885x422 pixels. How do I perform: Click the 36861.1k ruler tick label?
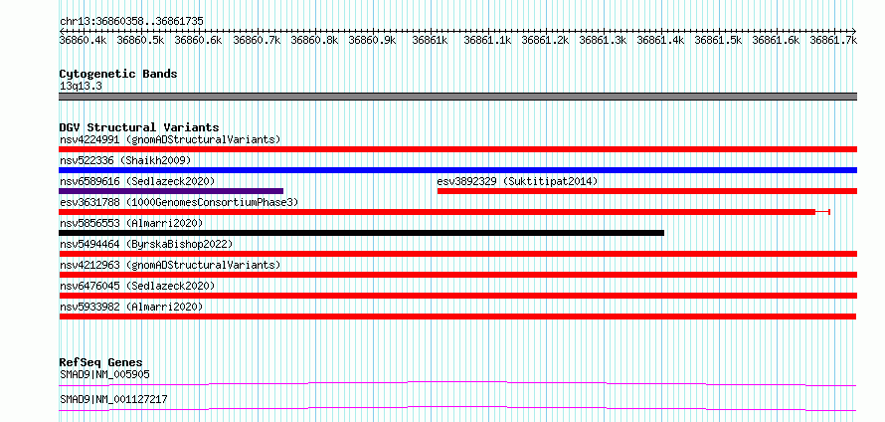pyautogui.click(x=487, y=40)
